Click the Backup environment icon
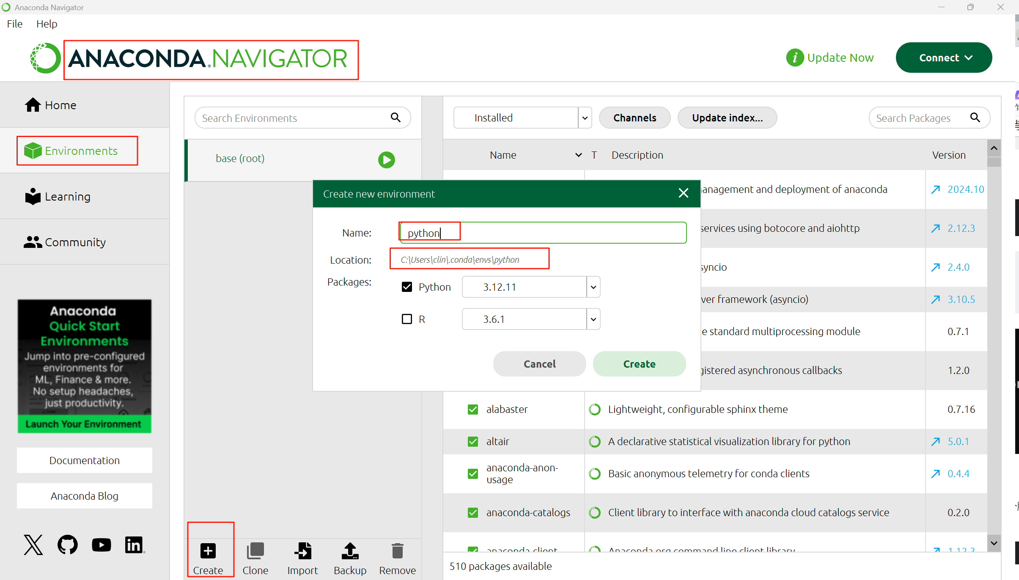1019x580 pixels. [x=350, y=551]
